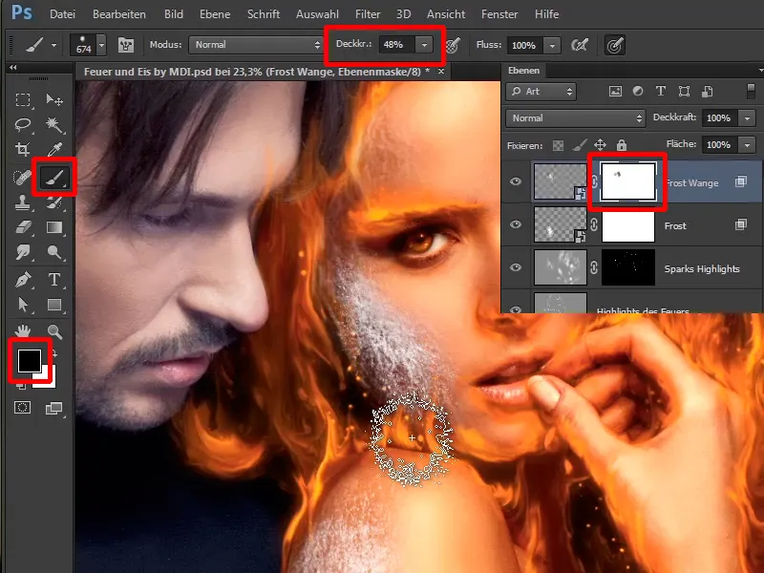Open the Deckkraft layer opacity arrow

tap(748, 118)
